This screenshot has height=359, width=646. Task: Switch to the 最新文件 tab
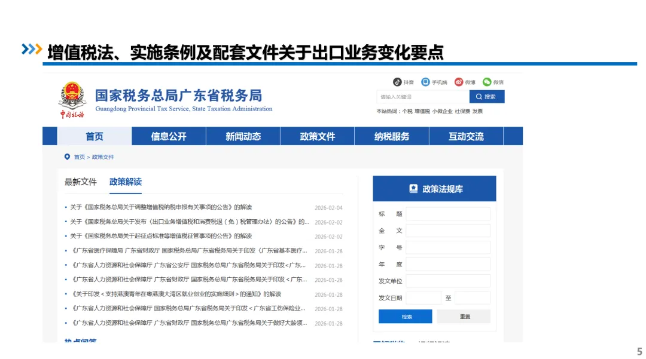[x=80, y=182]
